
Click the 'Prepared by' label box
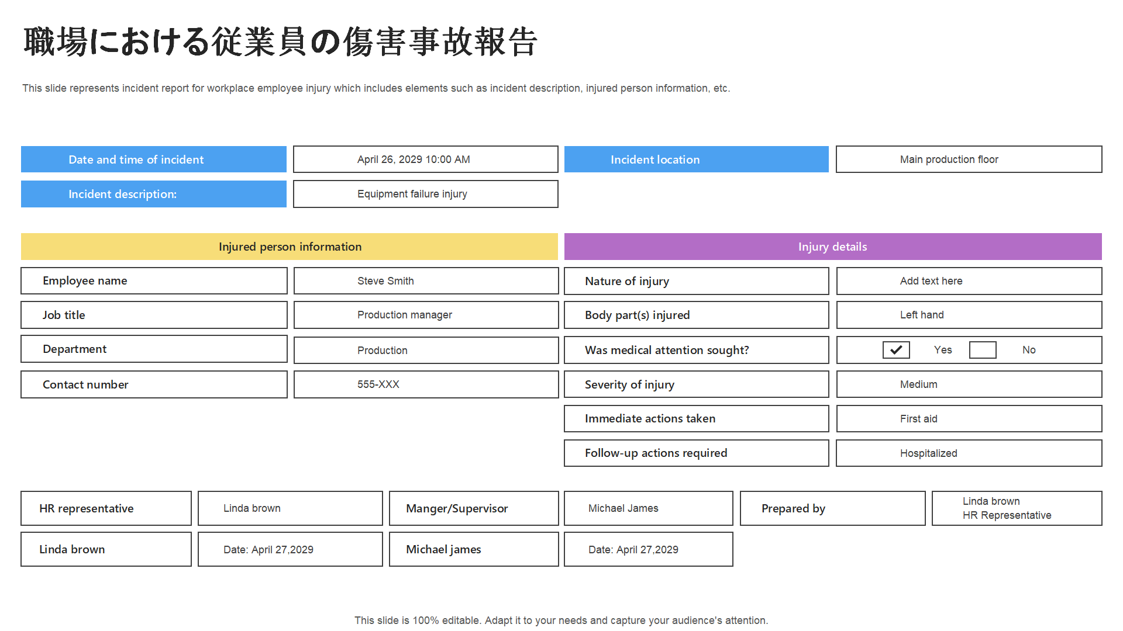coord(832,508)
